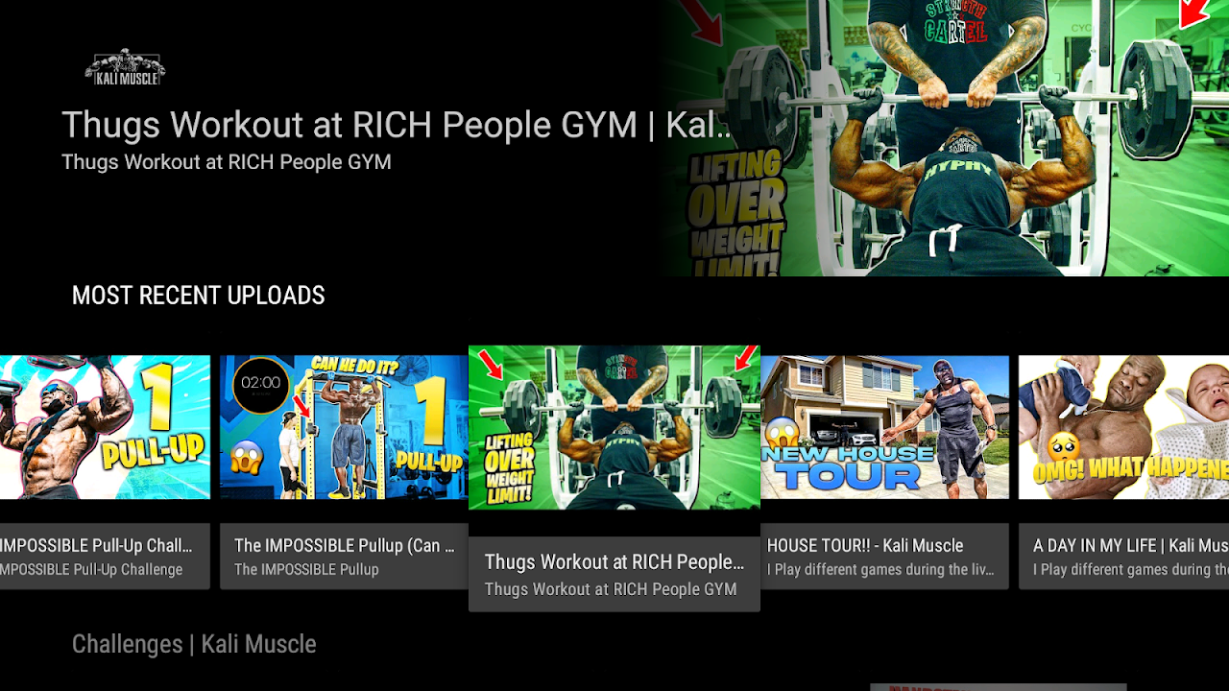The height and width of the screenshot is (691, 1229).
Task: Click the featured video subtitle description
Action: click(227, 162)
